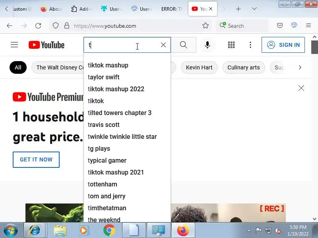This screenshot has width=318, height=238.
Task: Select the Kevin Hart chip
Action: point(199,67)
